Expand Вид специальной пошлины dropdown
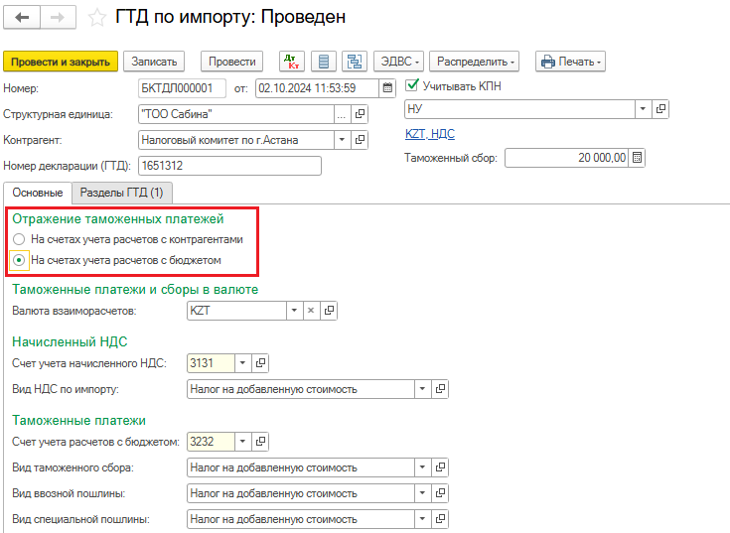Screen dimensions: 730x533 pyautogui.click(x=422, y=519)
